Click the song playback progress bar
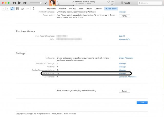 click(85, 6)
